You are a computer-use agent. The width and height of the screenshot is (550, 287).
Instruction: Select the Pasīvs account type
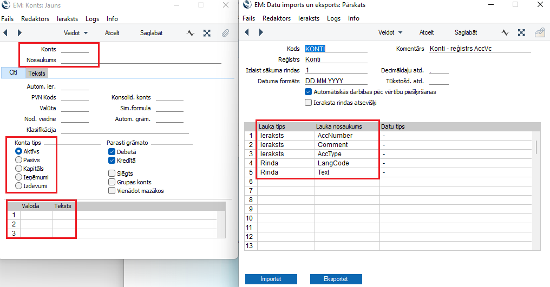click(x=19, y=160)
